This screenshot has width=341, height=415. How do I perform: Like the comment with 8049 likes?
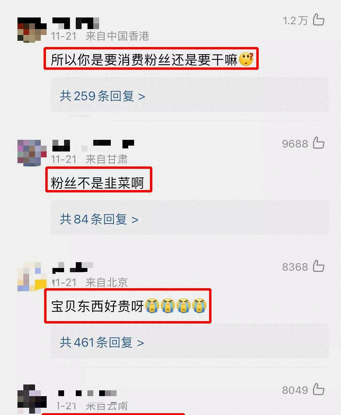319,389
